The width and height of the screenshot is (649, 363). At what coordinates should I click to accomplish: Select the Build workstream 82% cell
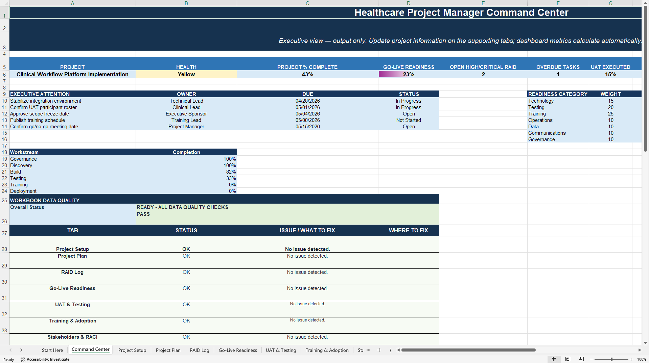186,172
